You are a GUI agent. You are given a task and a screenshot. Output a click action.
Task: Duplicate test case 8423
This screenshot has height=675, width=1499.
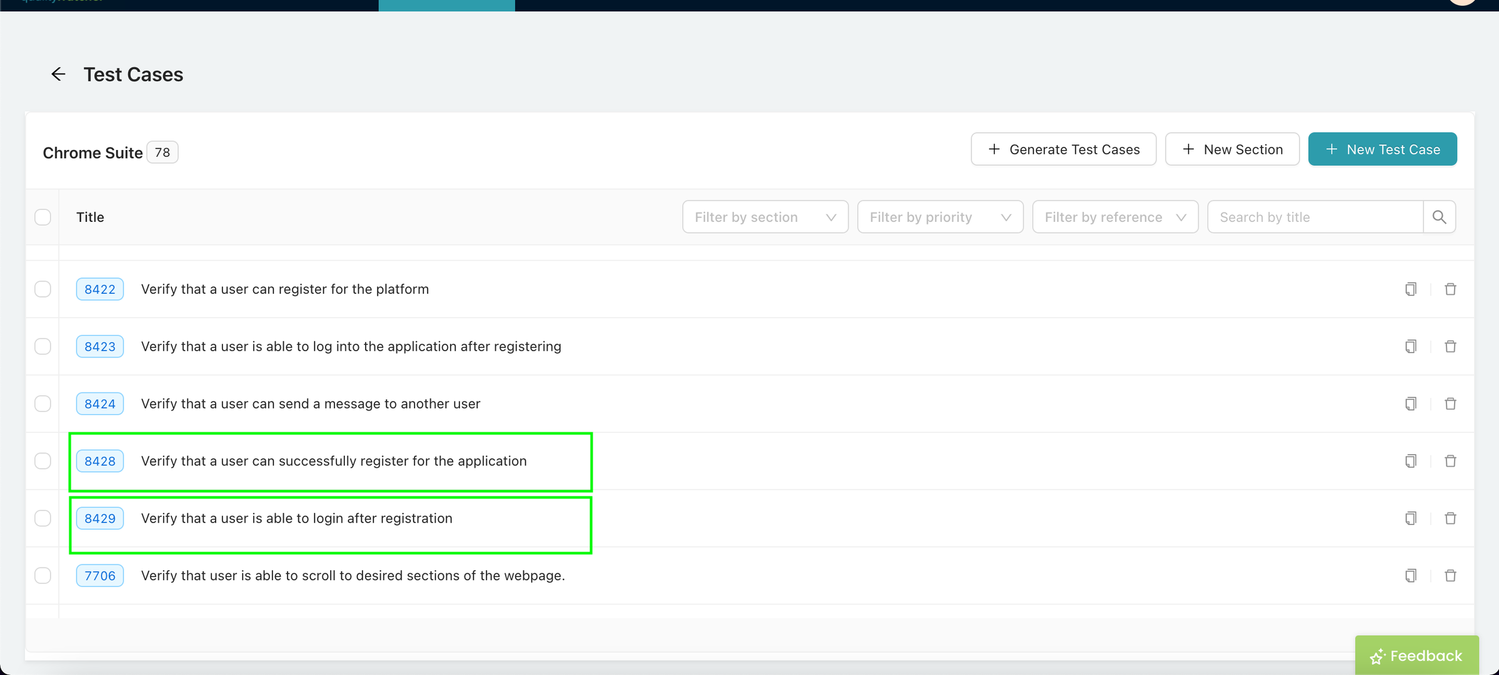[1410, 346]
